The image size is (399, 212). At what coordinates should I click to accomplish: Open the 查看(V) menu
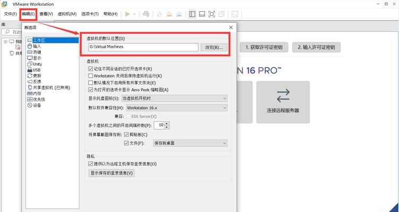pos(46,14)
